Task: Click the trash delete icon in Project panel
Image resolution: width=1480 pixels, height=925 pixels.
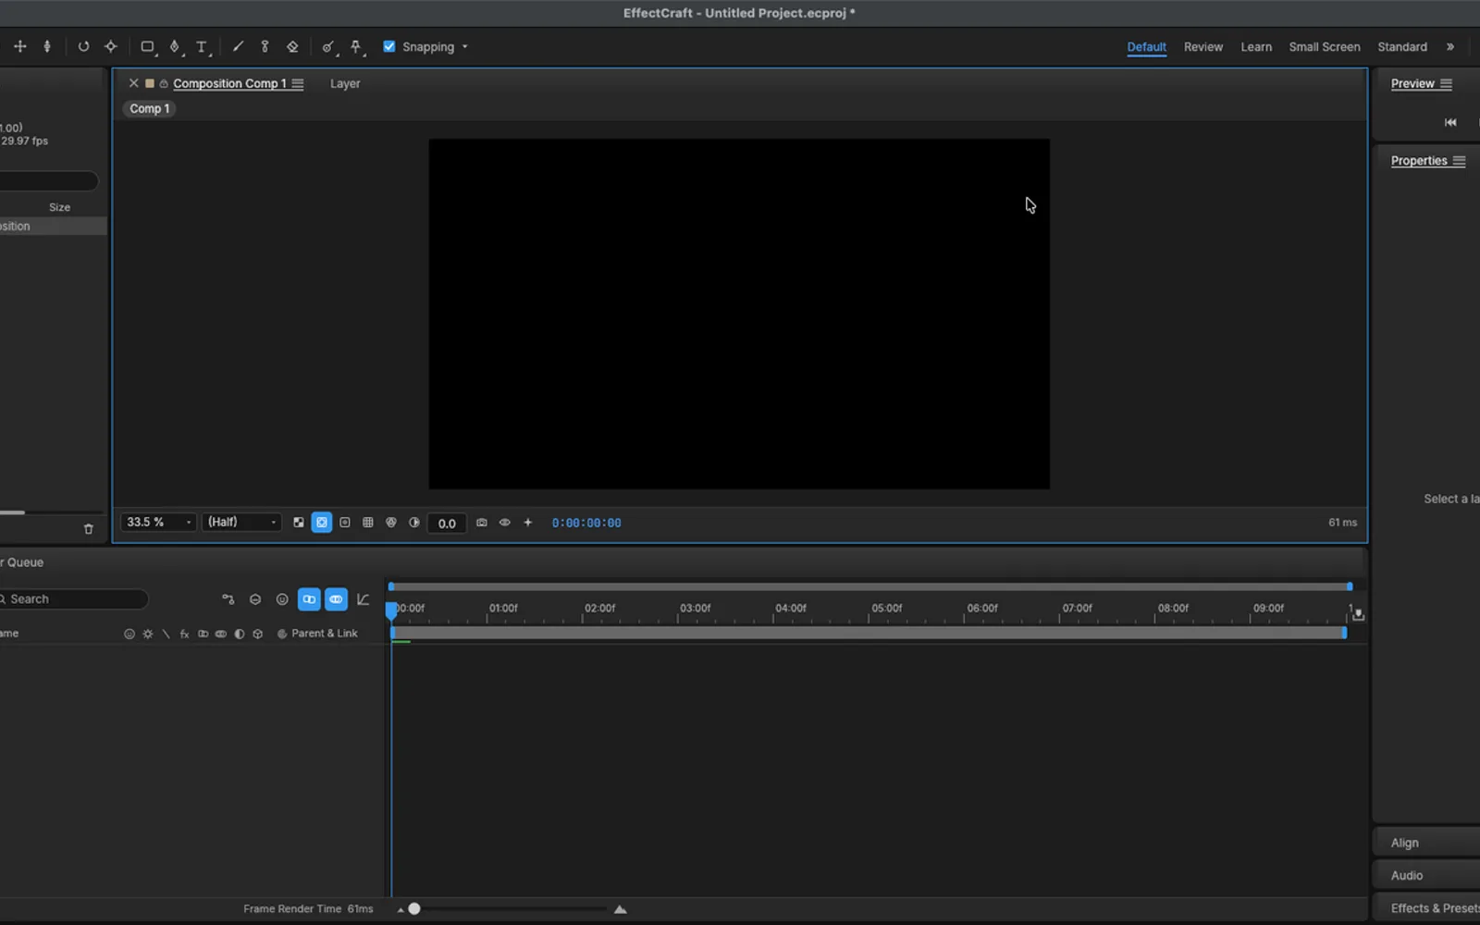Action: 89,529
